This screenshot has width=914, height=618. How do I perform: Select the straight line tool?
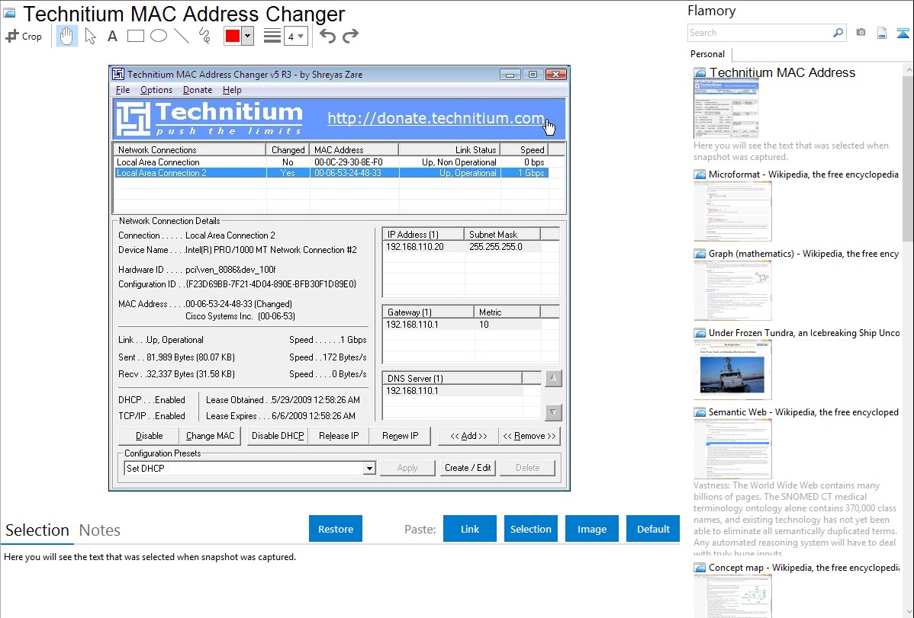[182, 36]
